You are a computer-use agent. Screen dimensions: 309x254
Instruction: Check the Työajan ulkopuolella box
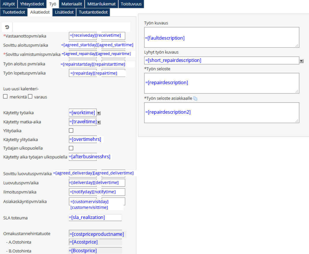point(71,148)
